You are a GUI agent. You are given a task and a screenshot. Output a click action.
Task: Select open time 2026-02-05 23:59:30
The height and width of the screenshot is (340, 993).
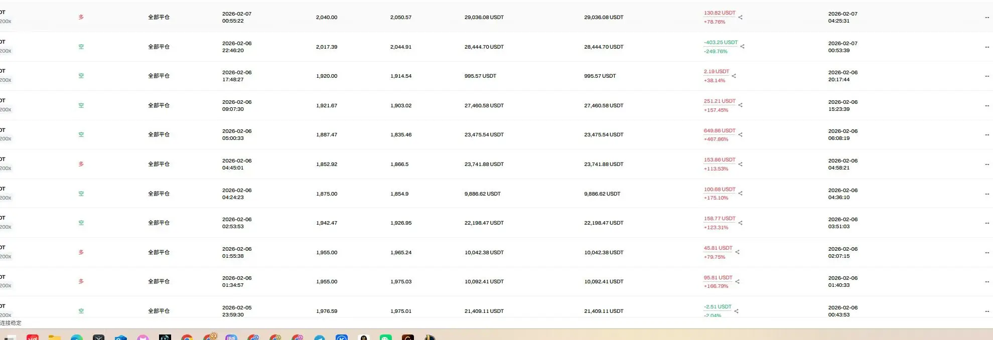237,311
